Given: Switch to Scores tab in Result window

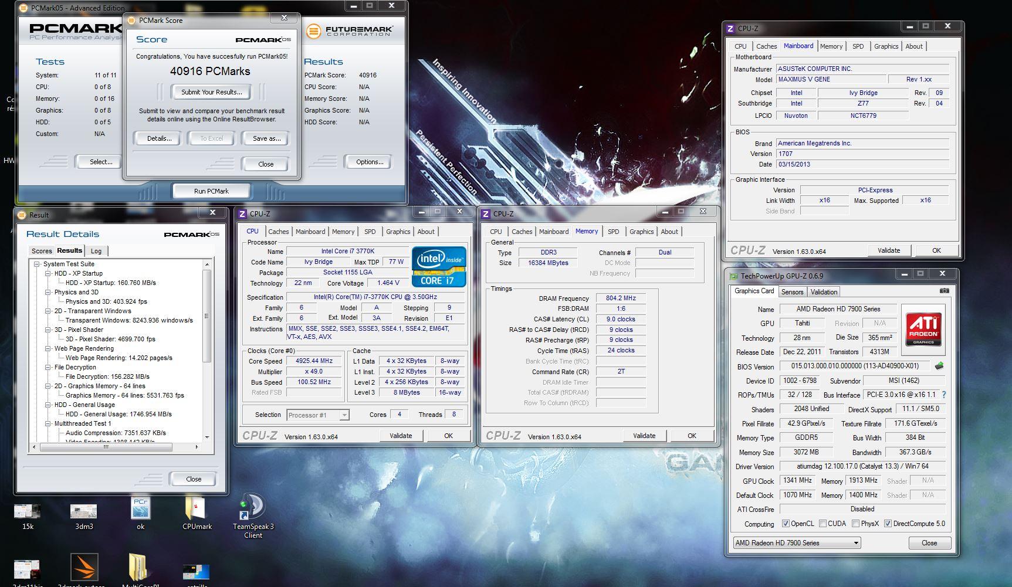Looking at the screenshot, I should (x=42, y=251).
